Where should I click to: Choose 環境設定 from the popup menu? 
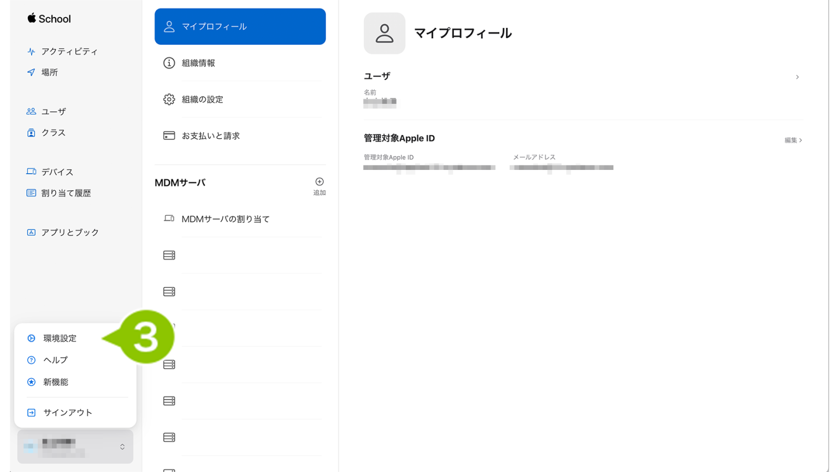pyautogui.click(x=60, y=338)
